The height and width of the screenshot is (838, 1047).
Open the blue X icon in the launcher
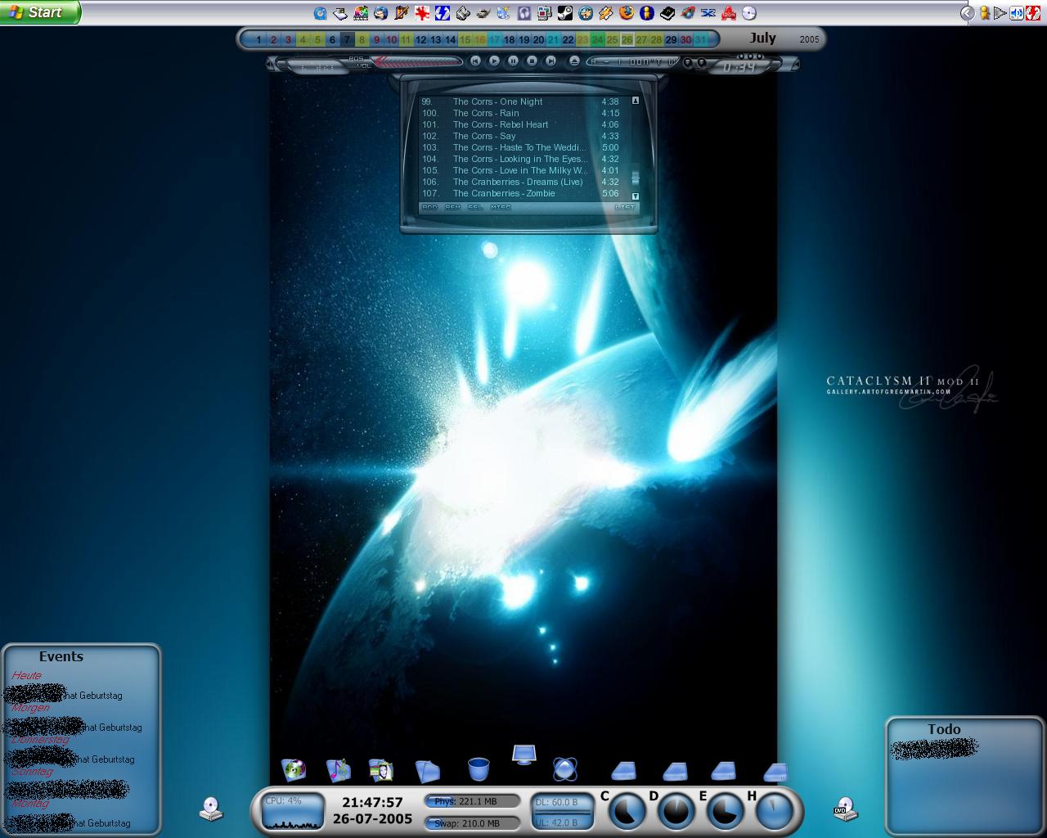(x=708, y=13)
